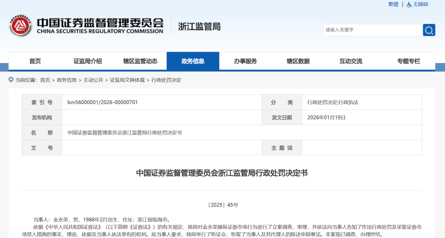This screenshot has width=445, height=238.
Task: Open the 办事服务 navigation tab
Action: pyautogui.click(x=246, y=61)
